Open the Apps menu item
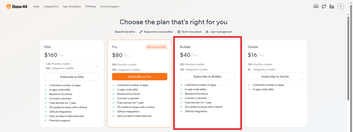353x132 pixels. (x=36, y=7)
